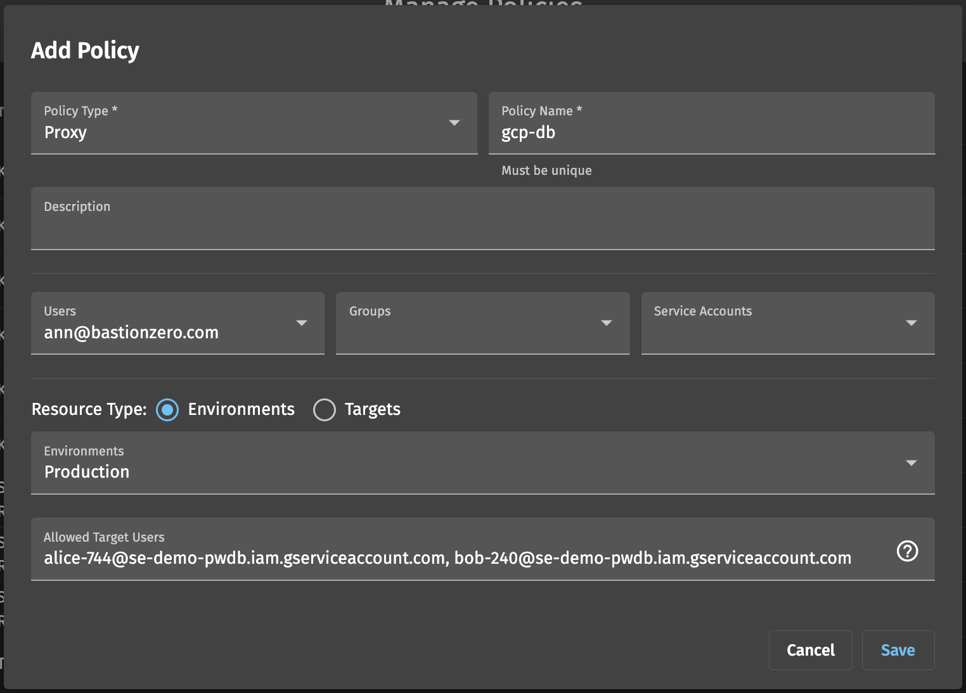Click the Groups field dropdown arrow
Screen dimensions: 966x693
[x=606, y=323]
